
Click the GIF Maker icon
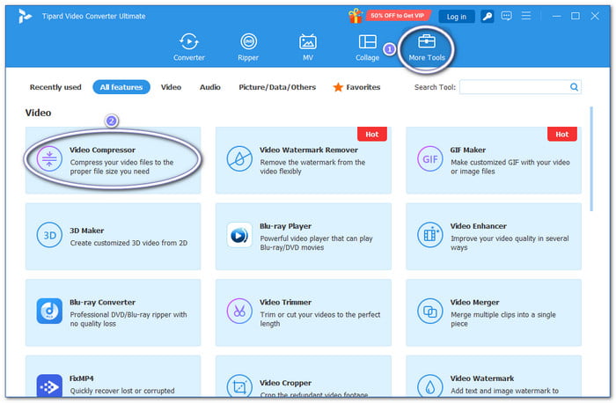(x=429, y=158)
